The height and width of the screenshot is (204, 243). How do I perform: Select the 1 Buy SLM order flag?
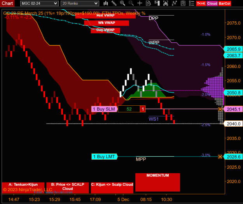pyautogui.click(x=105, y=109)
